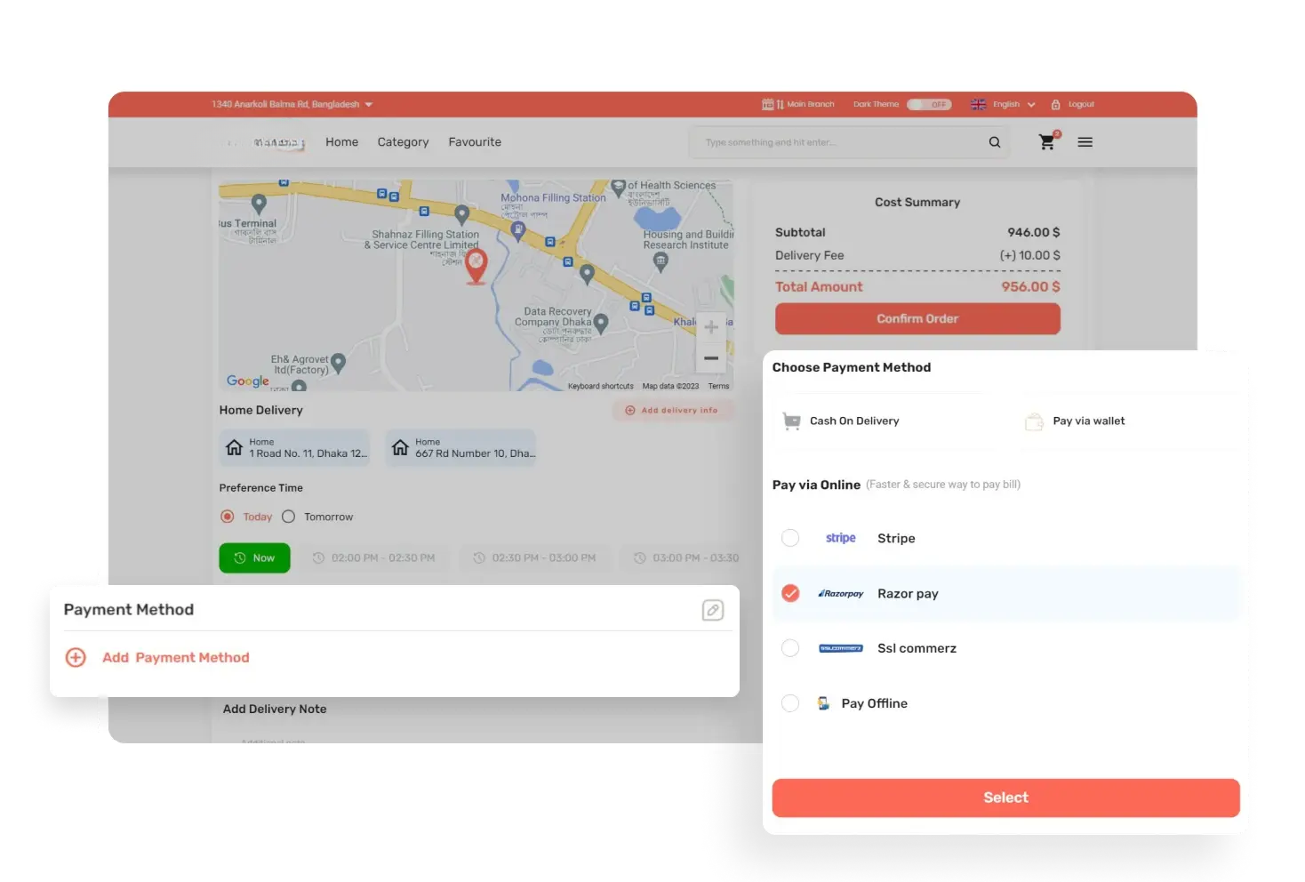This screenshot has height=882, width=1305.
Task: Toggle the Dark Theme switch
Action: pos(929,105)
